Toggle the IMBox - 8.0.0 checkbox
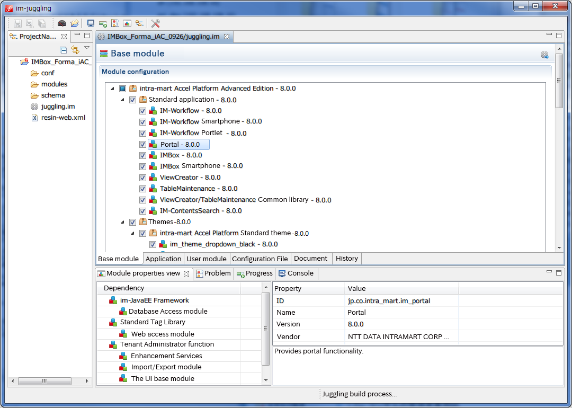The image size is (572, 408). pyautogui.click(x=142, y=155)
